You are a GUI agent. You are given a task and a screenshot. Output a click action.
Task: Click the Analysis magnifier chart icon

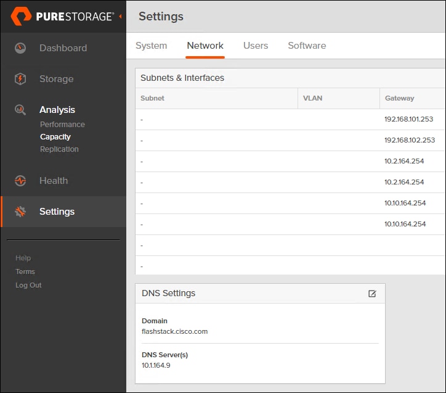(x=20, y=110)
